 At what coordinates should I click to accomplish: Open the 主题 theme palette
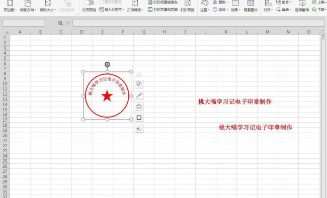tap(205, 6)
